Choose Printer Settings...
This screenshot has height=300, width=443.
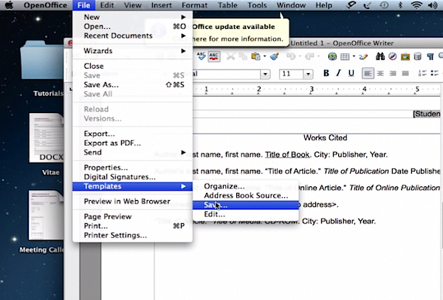pos(133,235)
